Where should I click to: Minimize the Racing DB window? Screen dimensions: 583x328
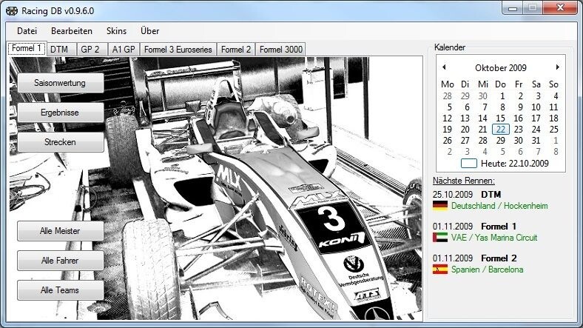[513, 8]
